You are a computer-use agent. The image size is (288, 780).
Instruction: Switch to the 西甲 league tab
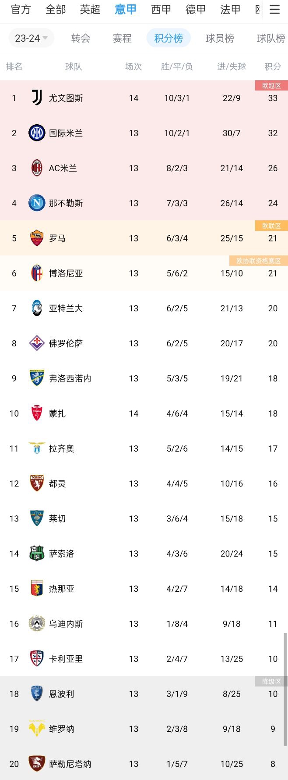(161, 10)
